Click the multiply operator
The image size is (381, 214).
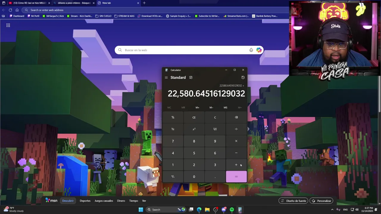click(236, 141)
